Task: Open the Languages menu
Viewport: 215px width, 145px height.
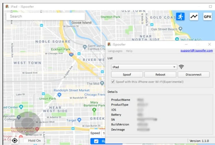Action: coord(115,51)
